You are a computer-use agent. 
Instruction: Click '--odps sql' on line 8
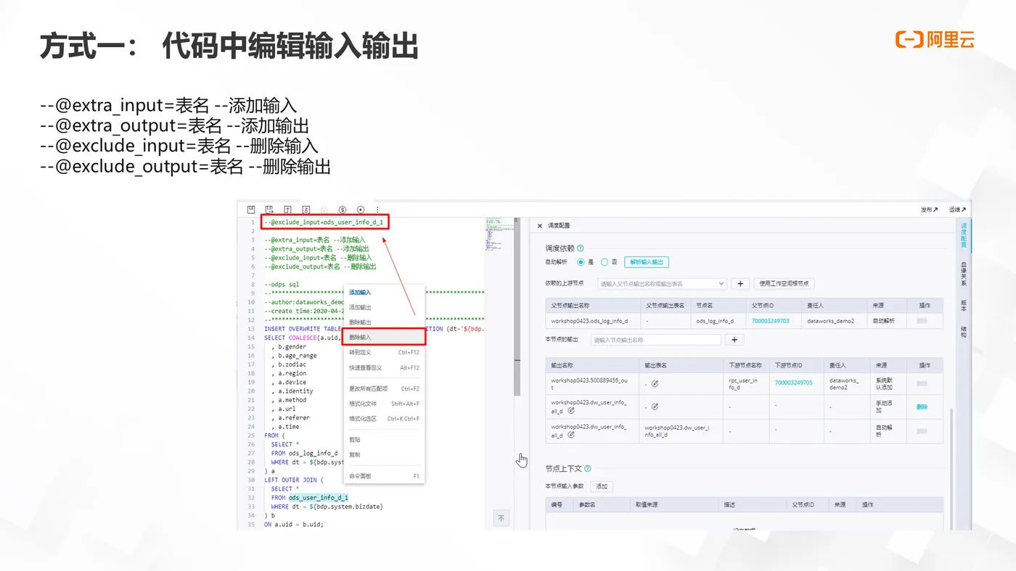point(282,285)
